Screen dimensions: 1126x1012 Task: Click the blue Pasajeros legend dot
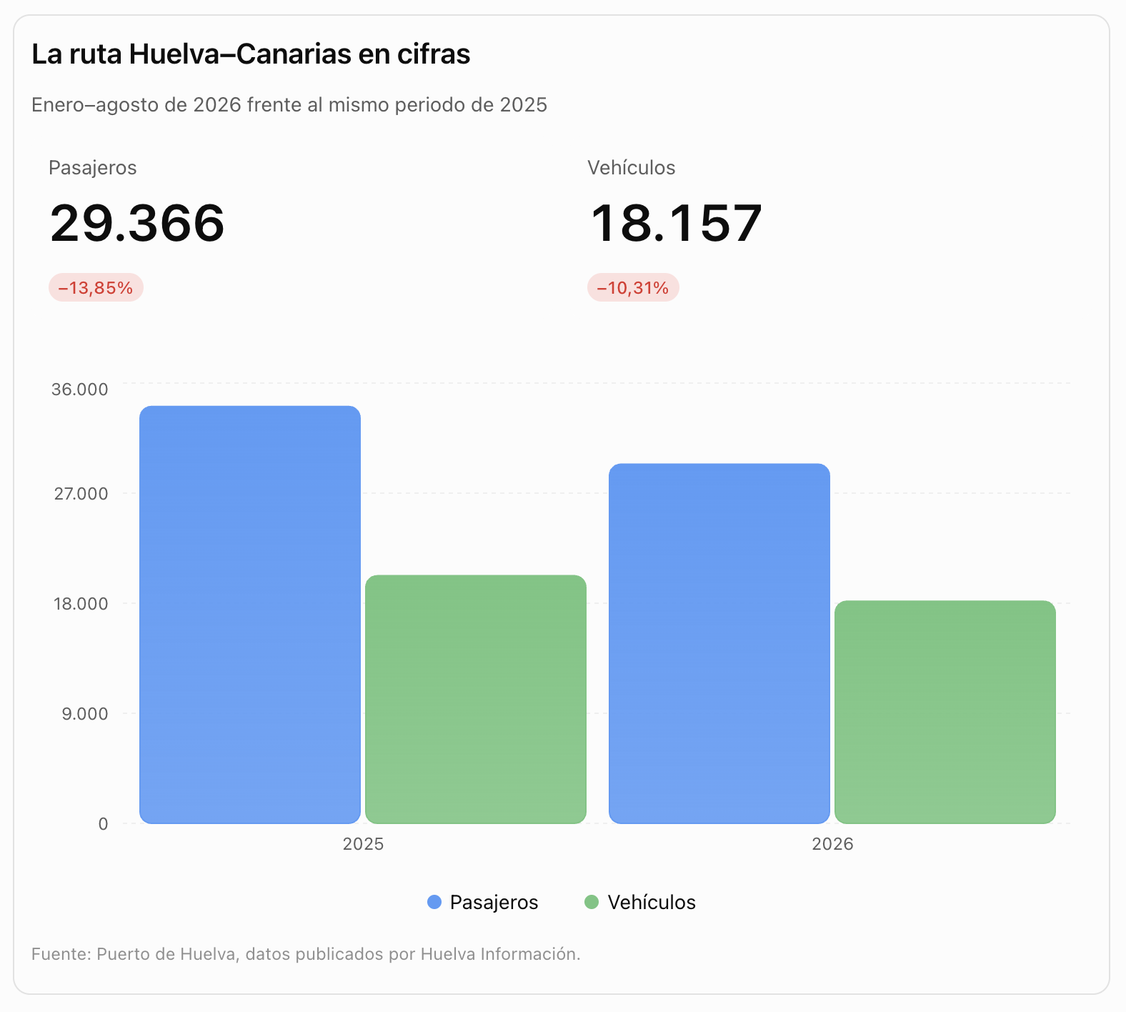pos(434,902)
